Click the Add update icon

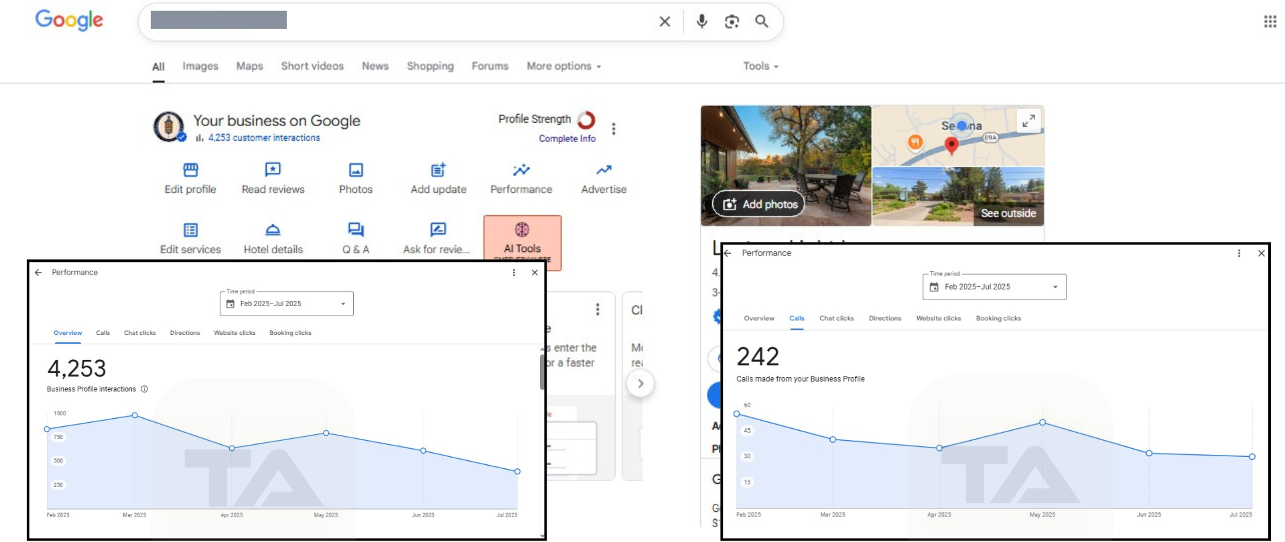click(438, 170)
